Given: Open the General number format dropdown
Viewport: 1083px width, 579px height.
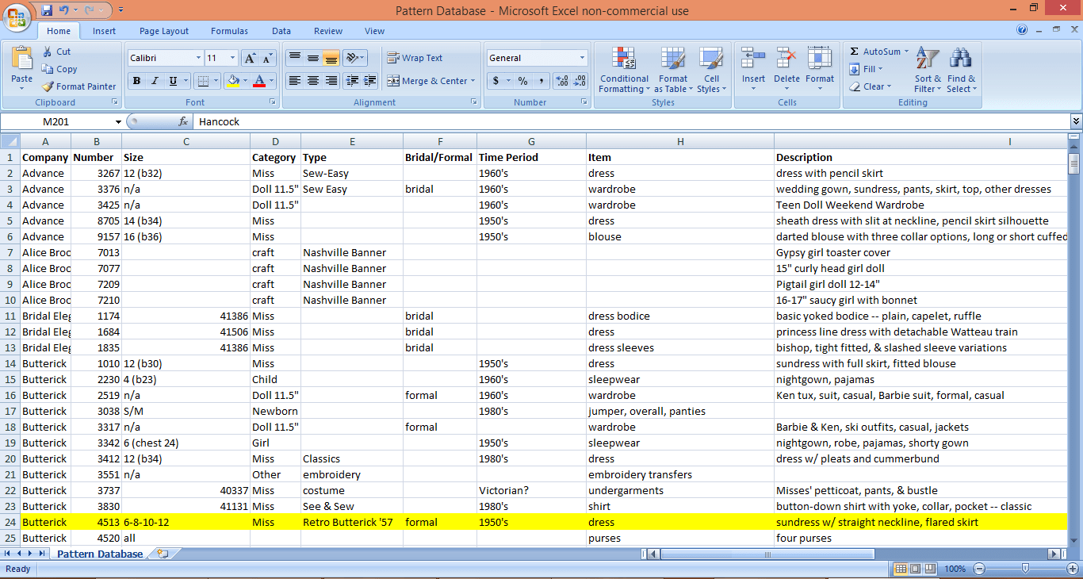Looking at the screenshot, I should pos(582,58).
